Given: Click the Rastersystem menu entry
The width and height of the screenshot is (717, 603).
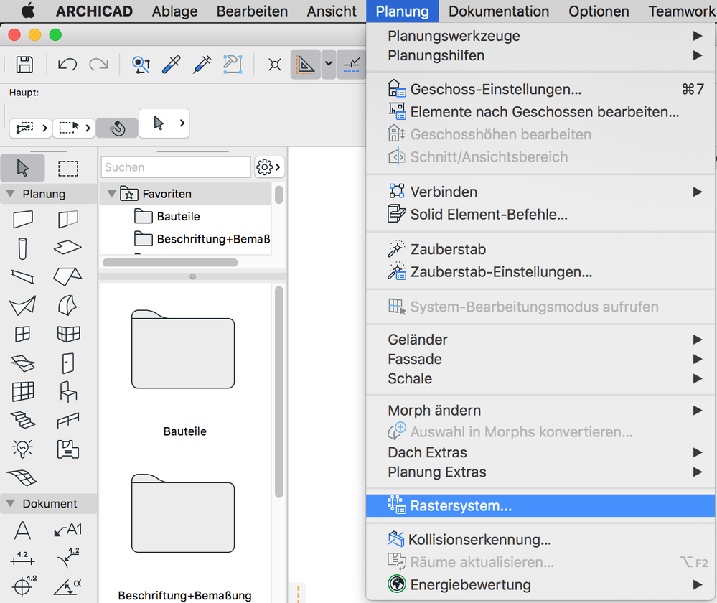Looking at the screenshot, I should (540, 505).
